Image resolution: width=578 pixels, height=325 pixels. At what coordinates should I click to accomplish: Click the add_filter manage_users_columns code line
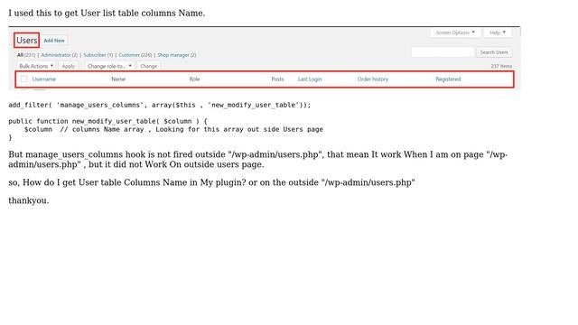click(x=160, y=105)
